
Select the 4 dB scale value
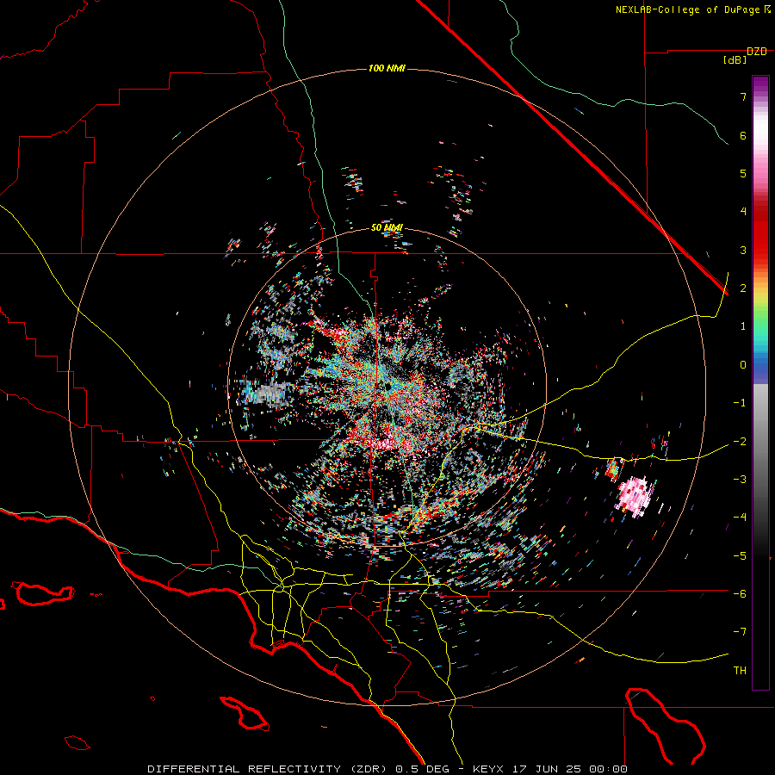point(743,212)
